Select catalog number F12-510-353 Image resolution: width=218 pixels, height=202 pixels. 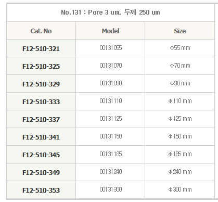click(x=41, y=190)
